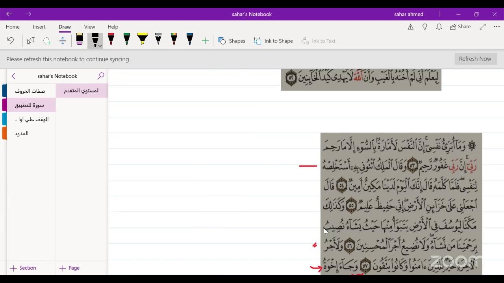504x283 pixels.
Task: Search notebook with magnifier icon
Action: pyautogui.click(x=101, y=76)
